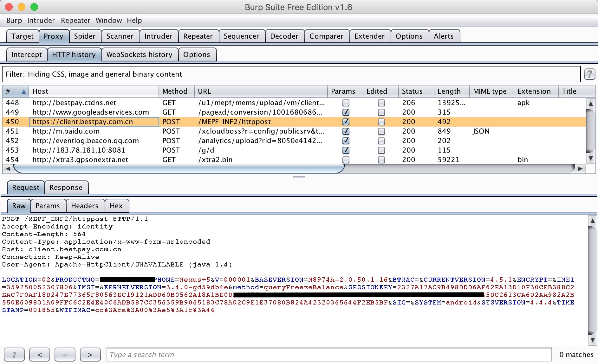This screenshot has height=364, width=598.
Task: Click the sort arrow in # column
Action: click(x=23, y=91)
